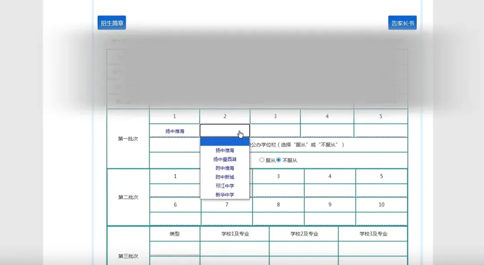Open second-batch choice 5 dropdown cell
The height and width of the screenshot is (265, 484).
pos(381,190)
